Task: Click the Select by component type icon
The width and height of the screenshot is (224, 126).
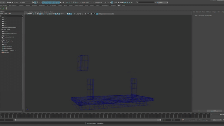Action: point(38,2)
